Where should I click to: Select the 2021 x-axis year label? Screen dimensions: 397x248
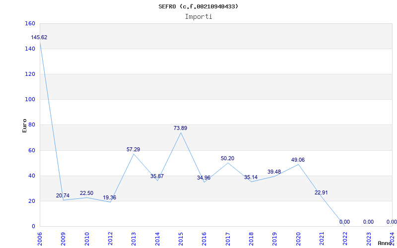pyautogui.click(x=322, y=239)
